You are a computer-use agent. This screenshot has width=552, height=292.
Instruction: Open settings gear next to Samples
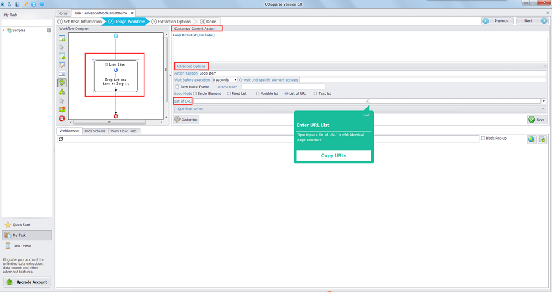(x=49, y=30)
